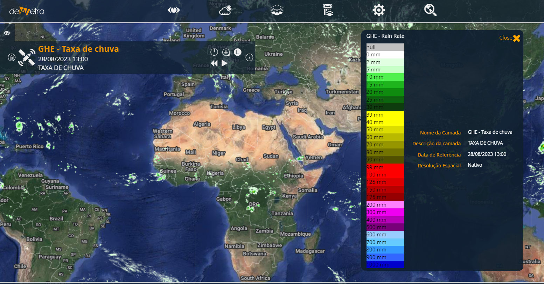
Task: Open the static layers column icon
Action: [328, 10]
